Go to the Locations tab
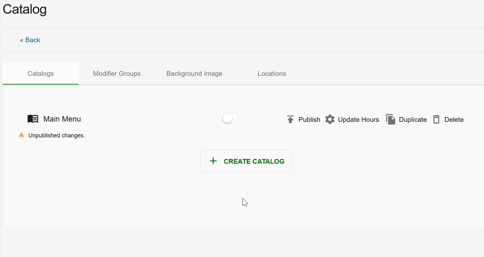The image size is (484, 257). [272, 74]
